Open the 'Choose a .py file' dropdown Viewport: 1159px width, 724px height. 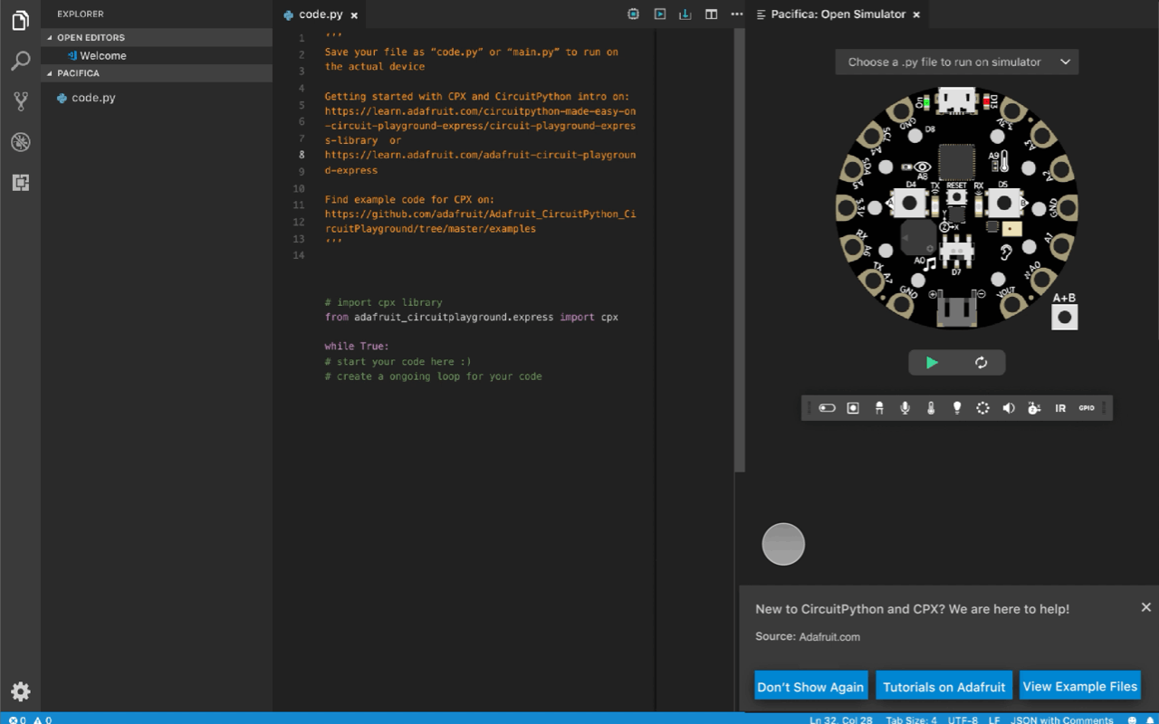(957, 62)
